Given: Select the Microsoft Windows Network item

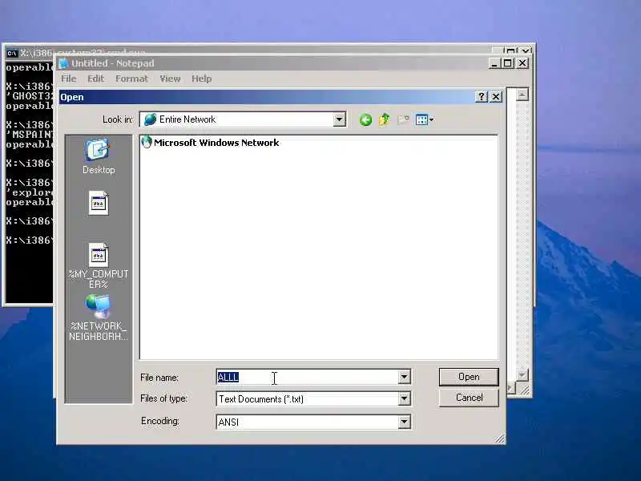Looking at the screenshot, I should (x=210, y=143).
